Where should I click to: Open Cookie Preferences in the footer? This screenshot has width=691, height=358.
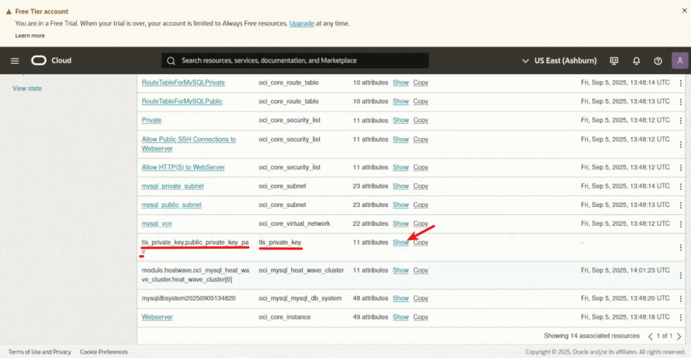click(x=103, y=351)
